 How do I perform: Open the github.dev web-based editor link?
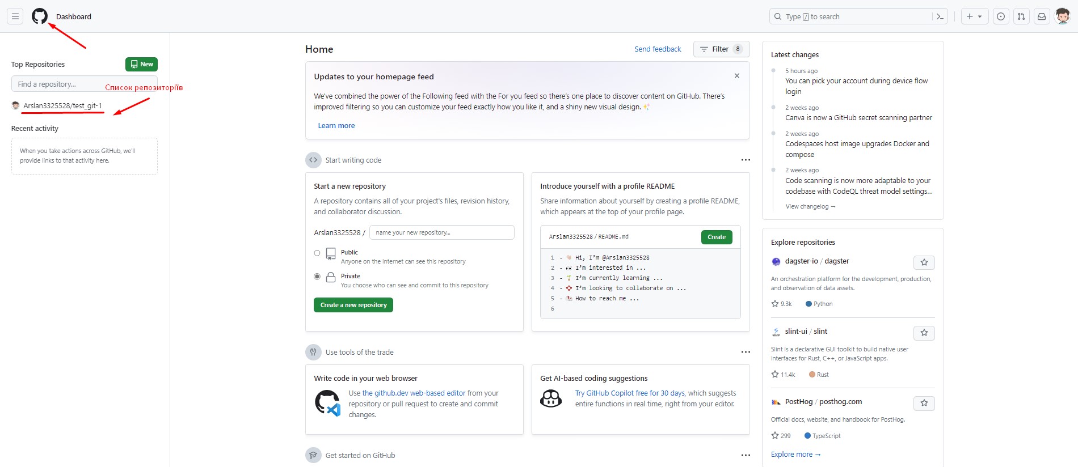(x=414, y=393)
